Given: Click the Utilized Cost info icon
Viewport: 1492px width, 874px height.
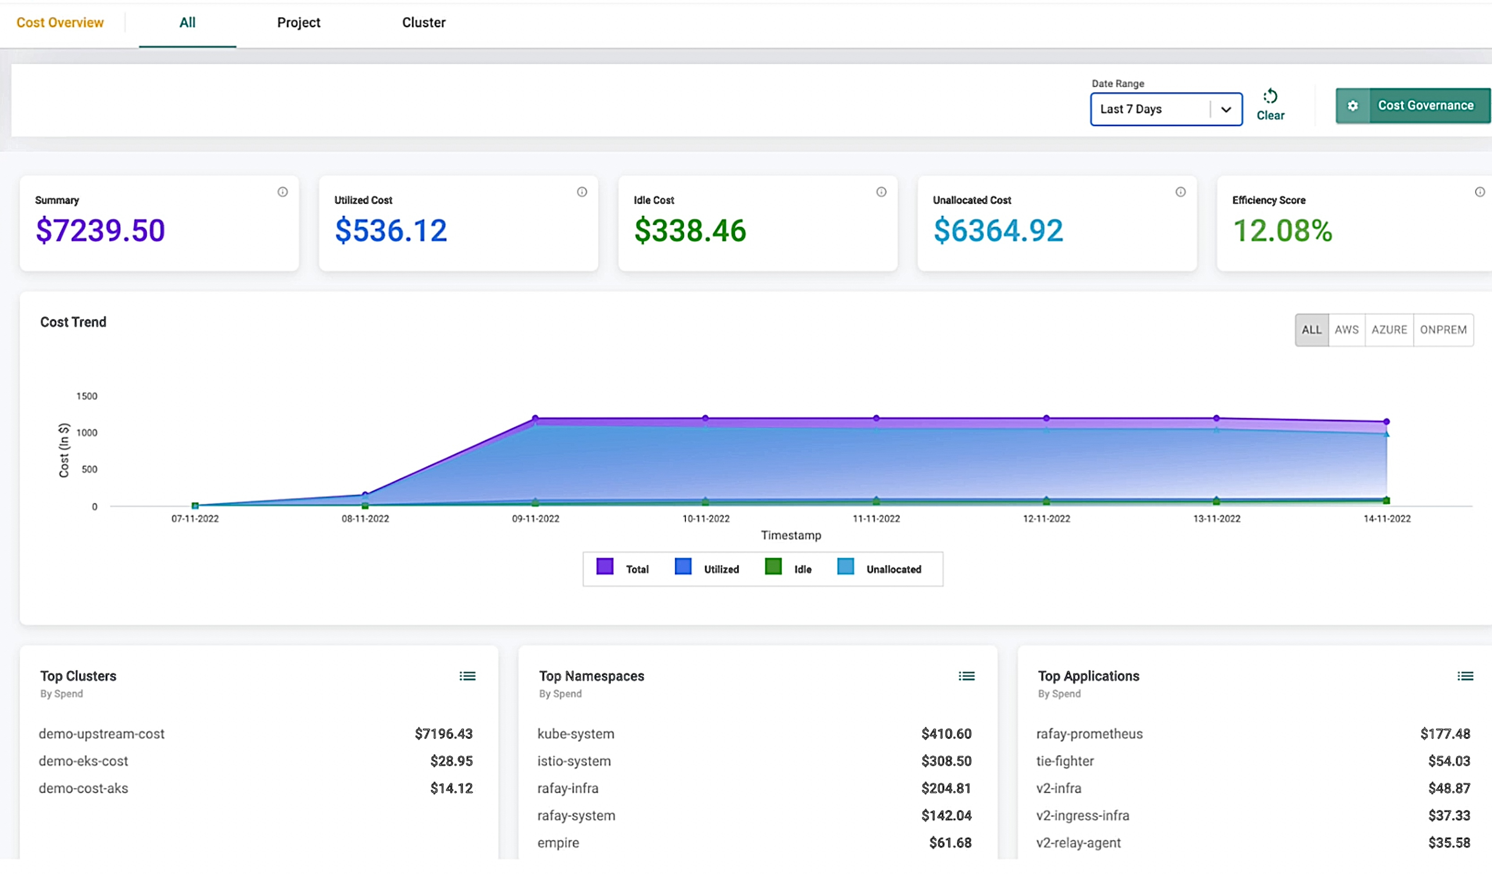Looking at the screenshot, I should click(x=582, y=192).
